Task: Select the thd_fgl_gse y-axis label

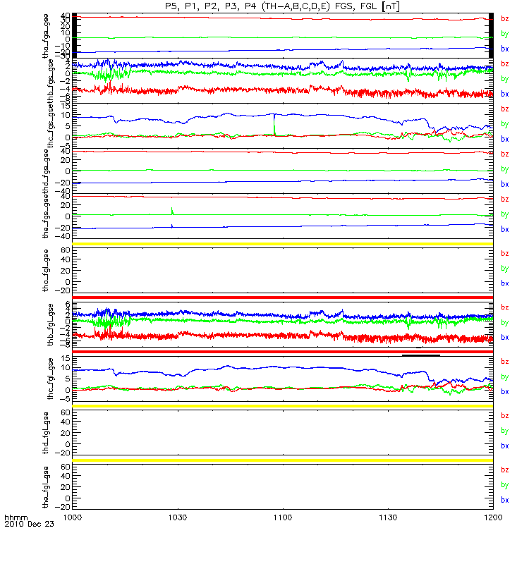Action: coord(46,433)
